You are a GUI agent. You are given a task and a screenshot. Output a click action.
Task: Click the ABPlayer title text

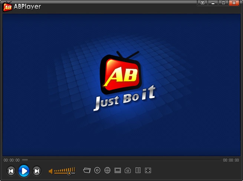coord(27,7)
